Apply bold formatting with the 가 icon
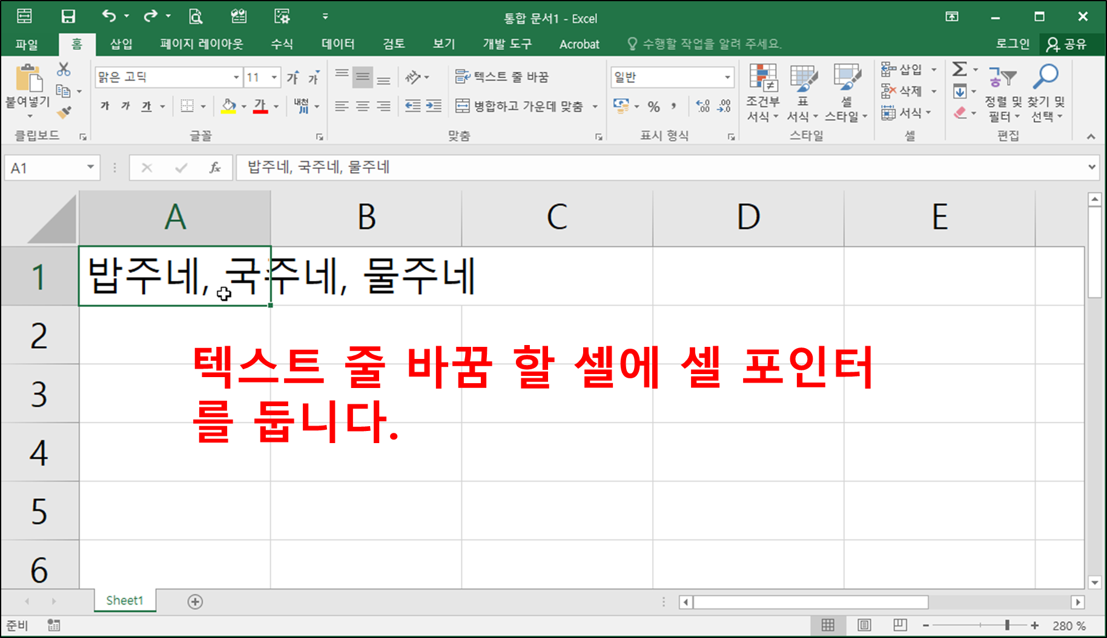Viewport: 1107px width, 638px height. tap(104, 106)
